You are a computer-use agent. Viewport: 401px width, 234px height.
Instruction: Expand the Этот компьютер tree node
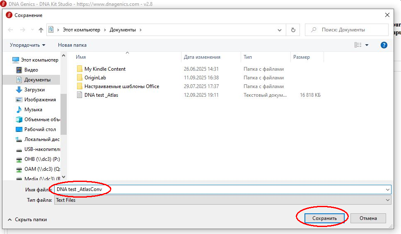(x=9, y=60)
